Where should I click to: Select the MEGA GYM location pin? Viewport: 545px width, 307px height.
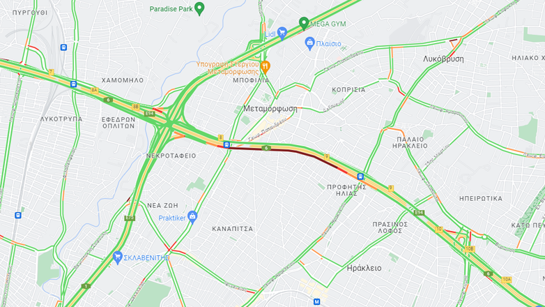[x=304, y=23]
